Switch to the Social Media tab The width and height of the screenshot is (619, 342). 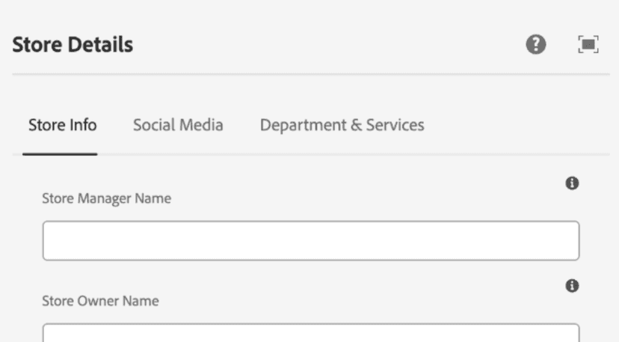tap(178, 125)
